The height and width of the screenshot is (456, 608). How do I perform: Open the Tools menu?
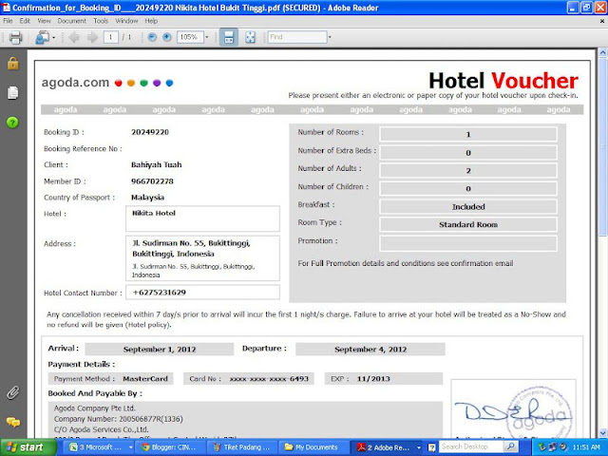click(x=101, y=21)
